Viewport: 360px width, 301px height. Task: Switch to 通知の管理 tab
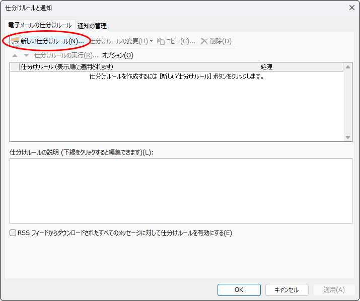click(92, 26)
